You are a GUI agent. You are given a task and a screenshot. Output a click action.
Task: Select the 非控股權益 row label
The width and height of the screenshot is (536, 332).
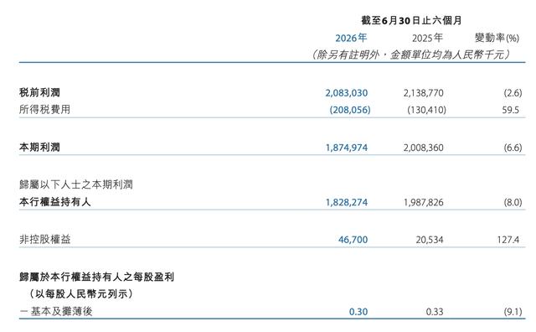tap(44, 239)
